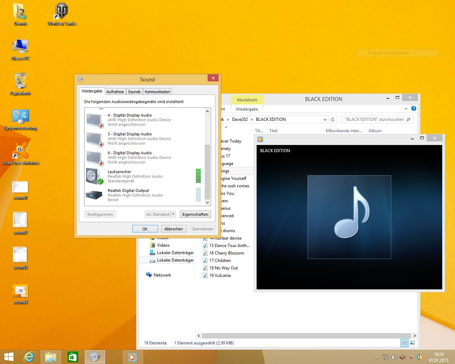Viewport: 455px width, 364px height.
Task: Switch to large thumbnails view in Explorer
Action: [x=412, y=343]
